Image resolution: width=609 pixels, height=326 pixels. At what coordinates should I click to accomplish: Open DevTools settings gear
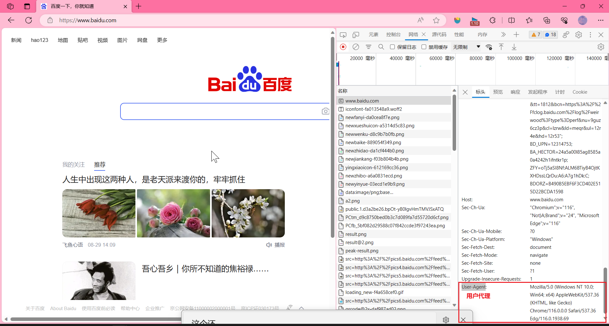(x=578, y=35)
